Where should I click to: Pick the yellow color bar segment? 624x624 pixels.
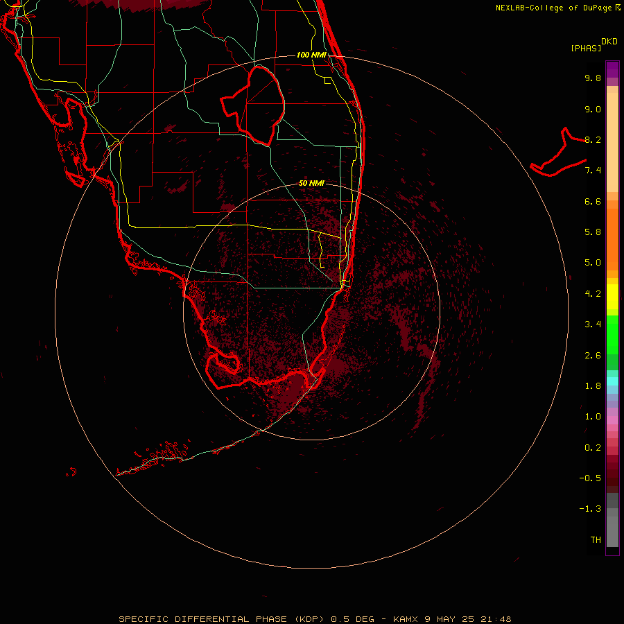[612, 297]
